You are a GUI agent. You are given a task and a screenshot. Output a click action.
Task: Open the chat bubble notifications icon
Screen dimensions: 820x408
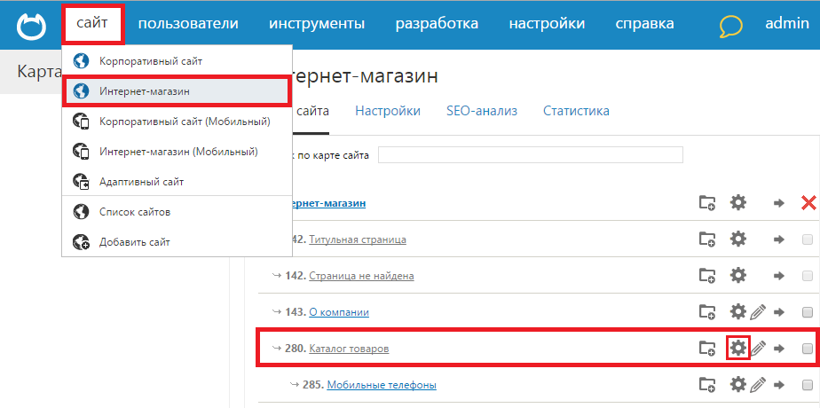[730, 26]
